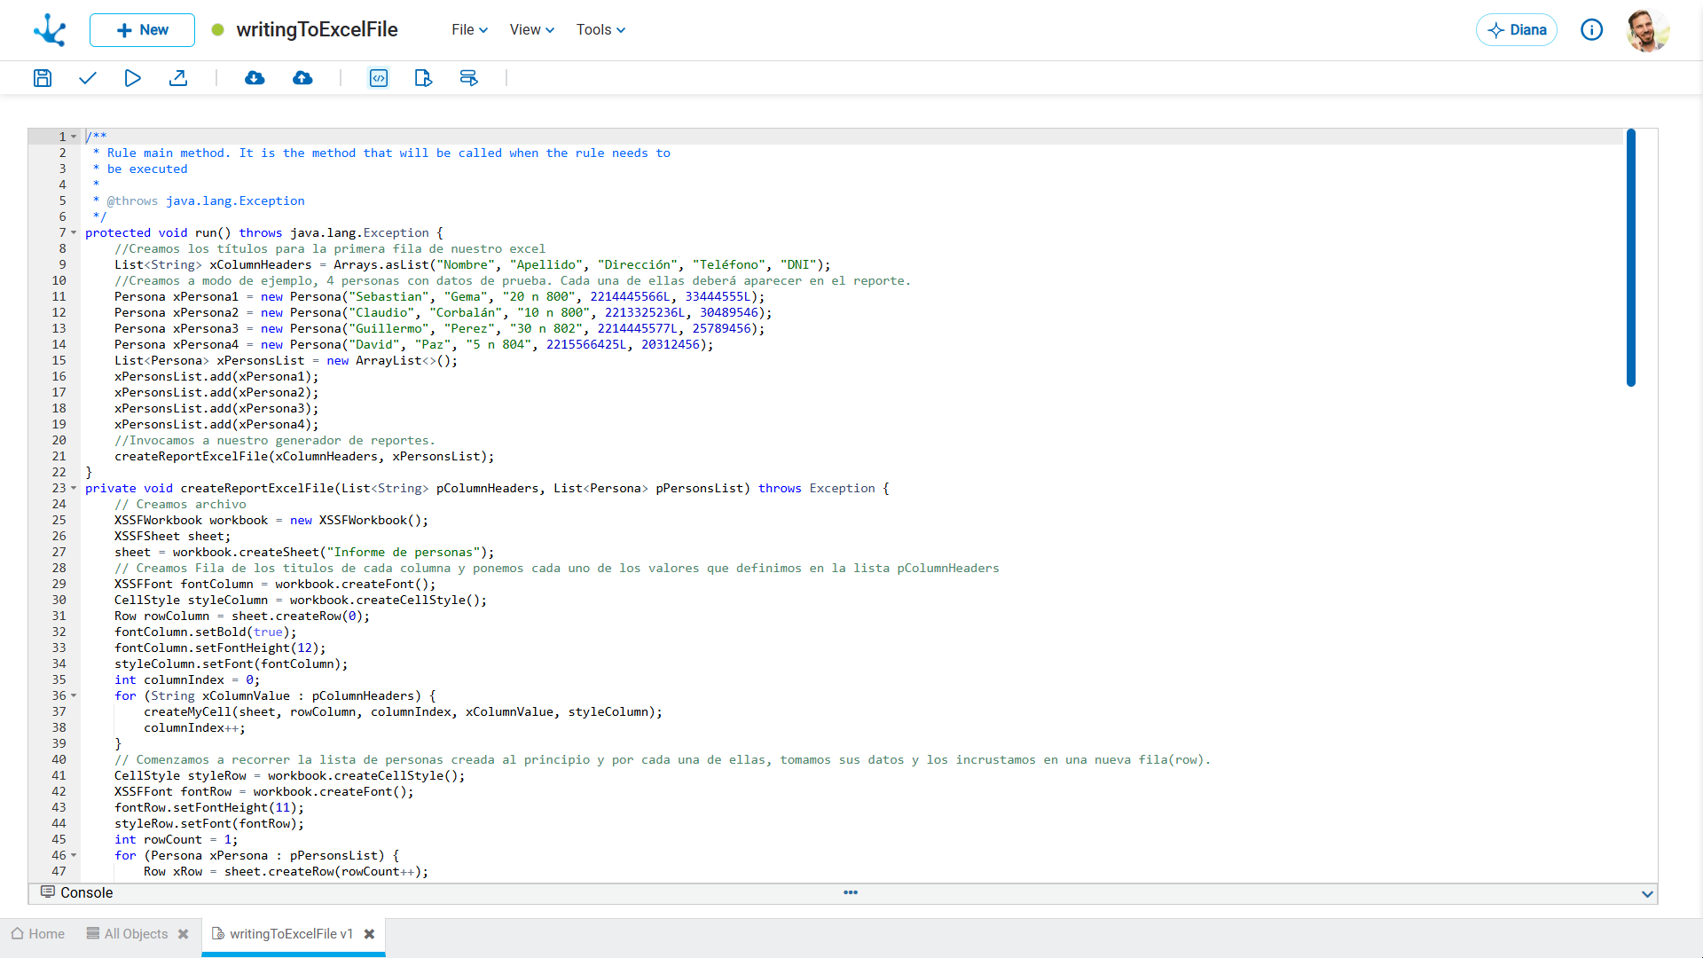Image resolution: width=1703 pixels, height=958 pixels.
Task: Open the Tools menu dropdown
Action: [600, 30]
